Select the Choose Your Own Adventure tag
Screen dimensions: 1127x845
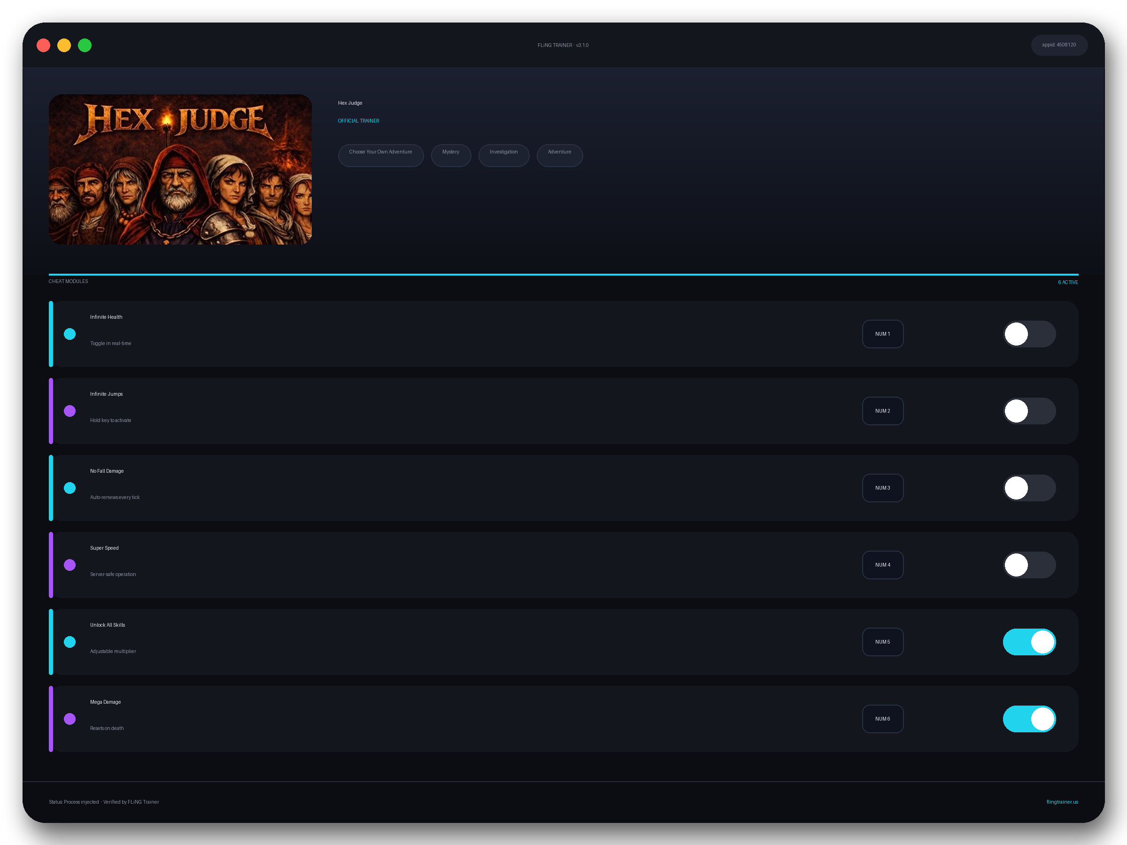380,155
